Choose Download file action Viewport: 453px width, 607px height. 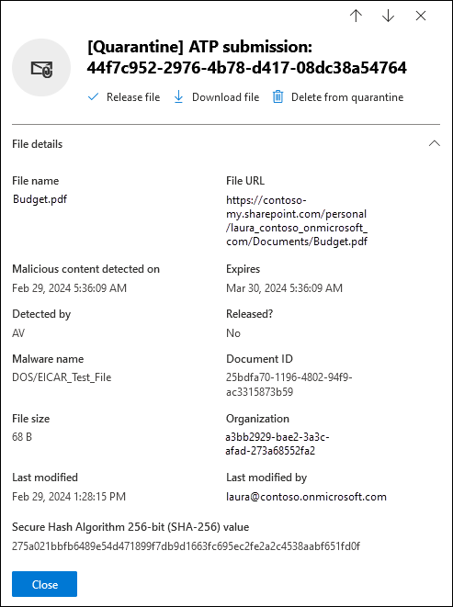point(217,96)
